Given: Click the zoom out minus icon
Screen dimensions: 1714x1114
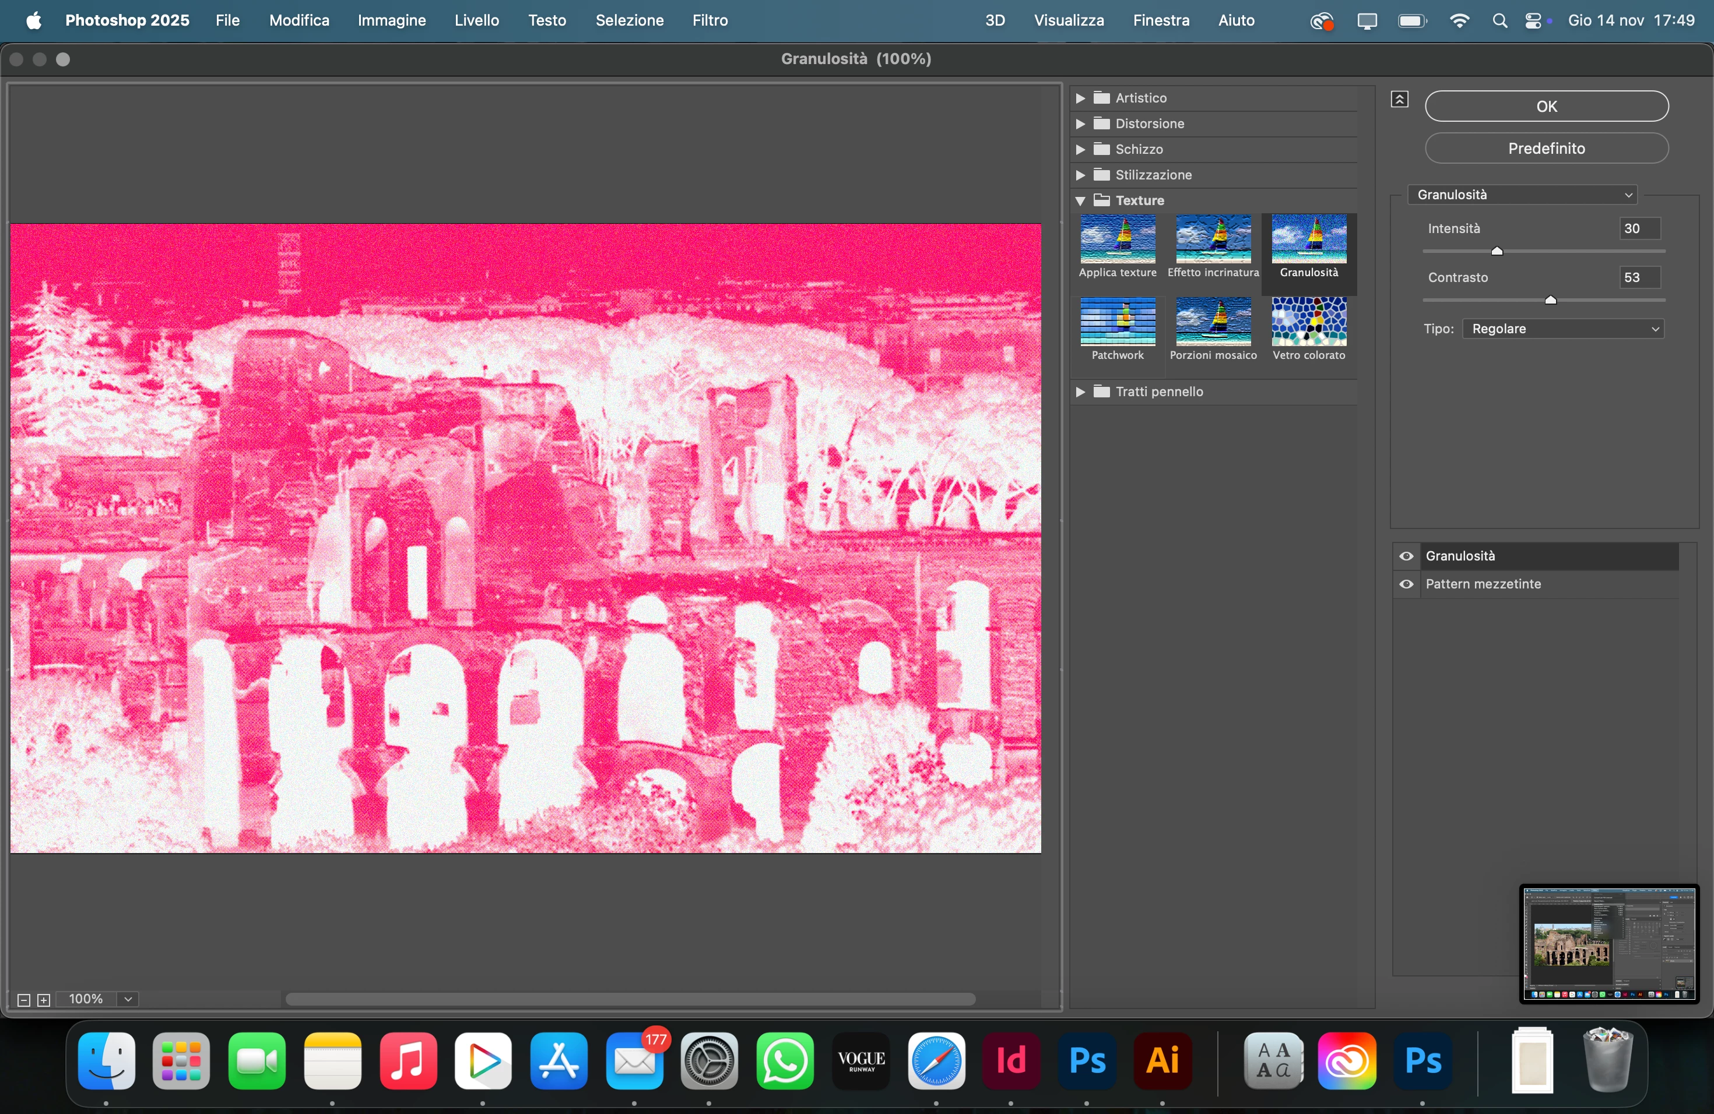Looking at the screenshot, I should tap(23, 1000).
